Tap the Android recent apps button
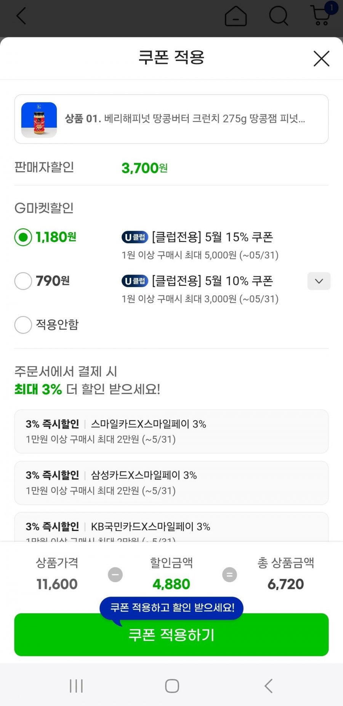The height and width of the screenshot is (706, 343). (76, 685)
